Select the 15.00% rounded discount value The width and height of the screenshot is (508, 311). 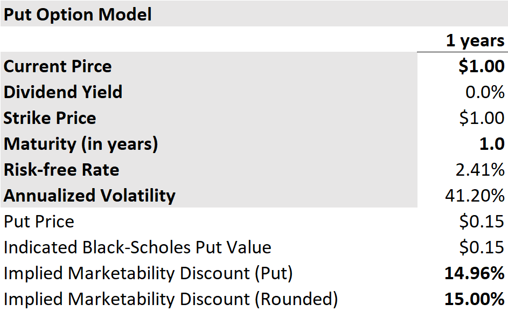(x=474, y=299)
